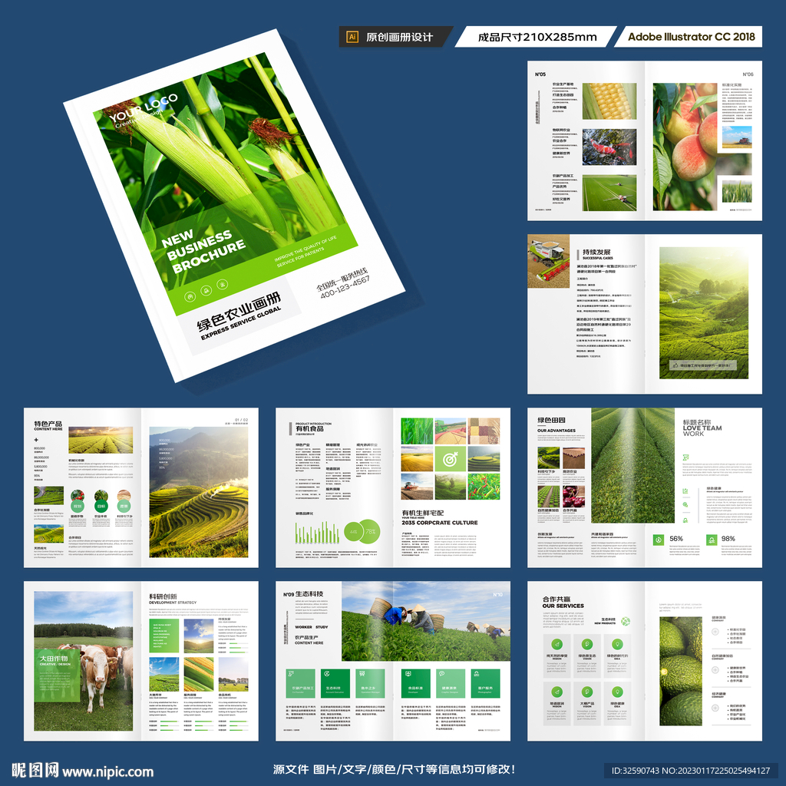This screenshot has height=786, width=786.
Task: Click the tea rows photo beside 绿色田园
Action: coord(632,466)
